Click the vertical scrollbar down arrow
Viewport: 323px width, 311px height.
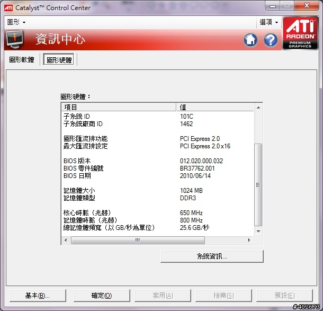pyautogui.click(x=258, y=231)
